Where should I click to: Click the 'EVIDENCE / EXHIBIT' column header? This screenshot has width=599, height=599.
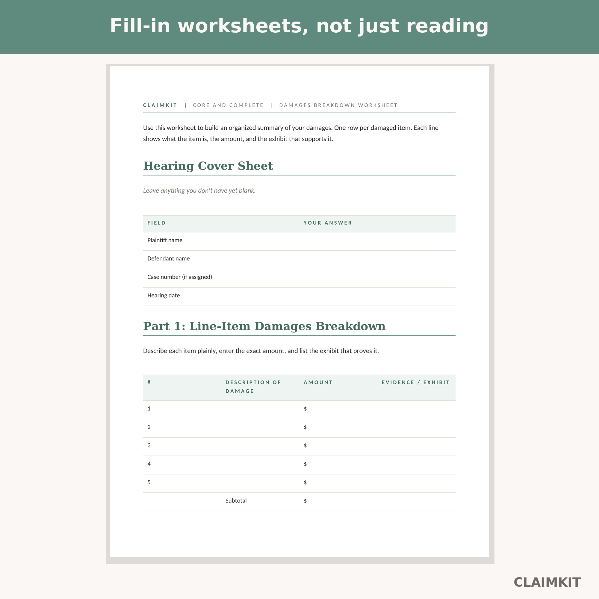(x=415, y=382)
